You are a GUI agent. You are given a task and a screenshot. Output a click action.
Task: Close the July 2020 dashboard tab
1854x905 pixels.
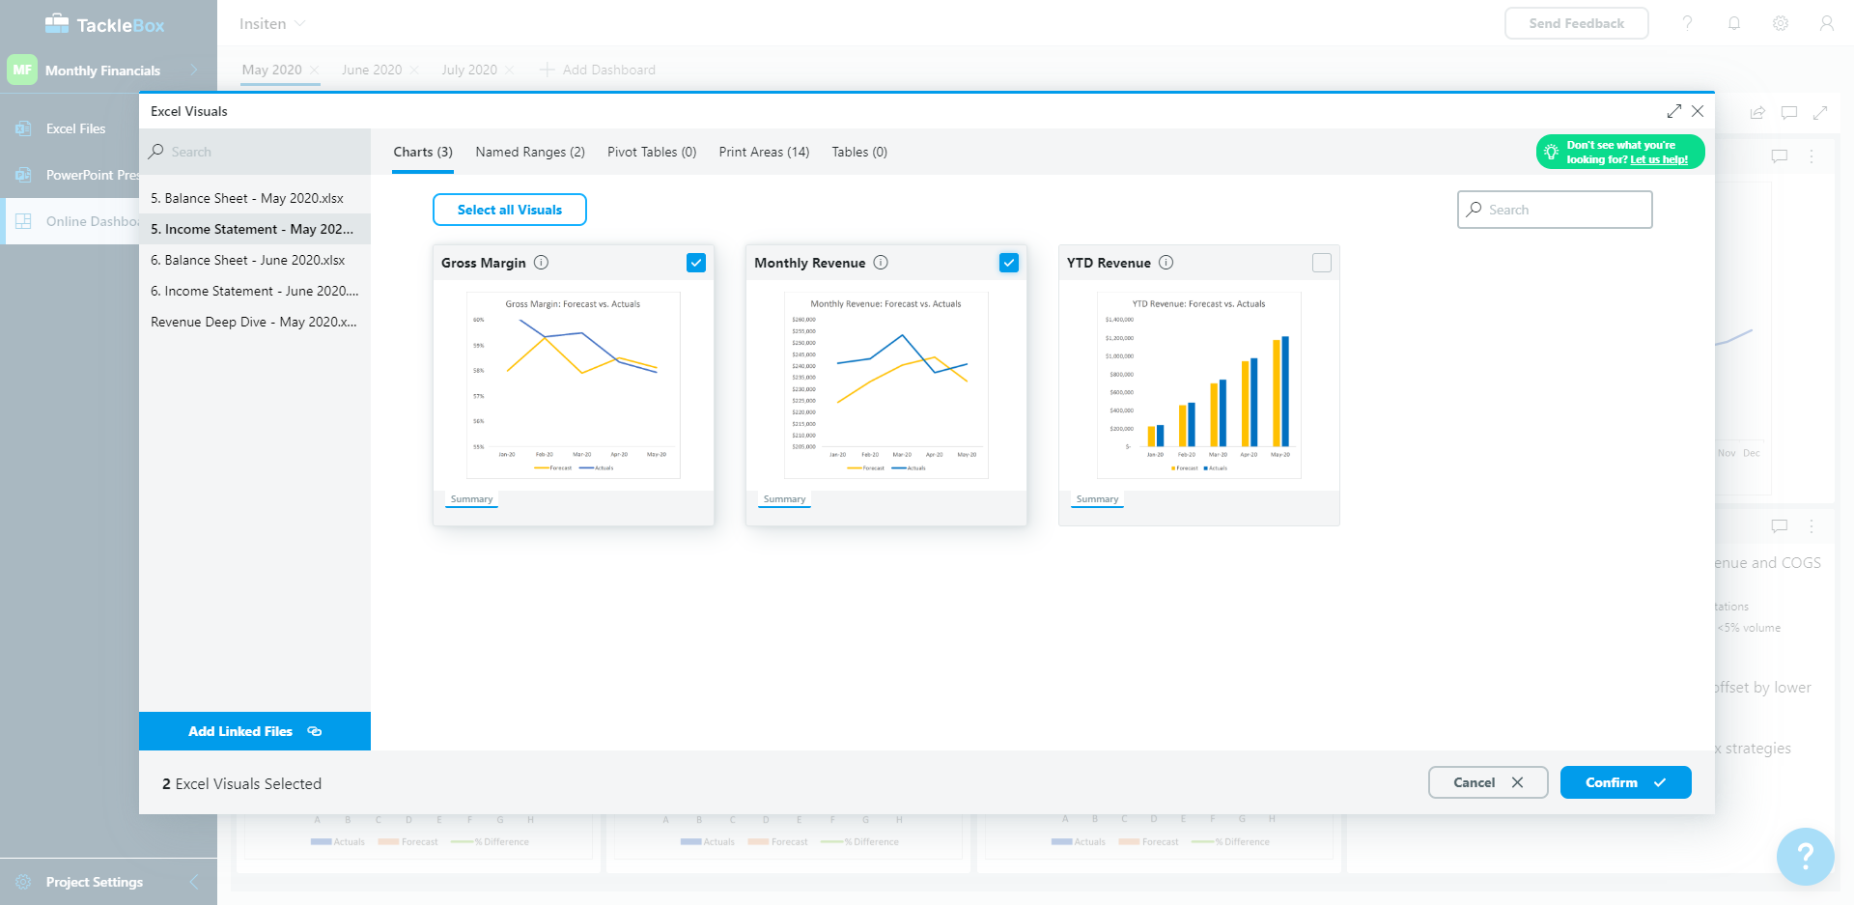tap(510, 70)
